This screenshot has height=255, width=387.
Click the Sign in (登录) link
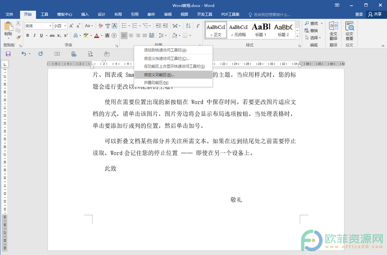[359, 14]
